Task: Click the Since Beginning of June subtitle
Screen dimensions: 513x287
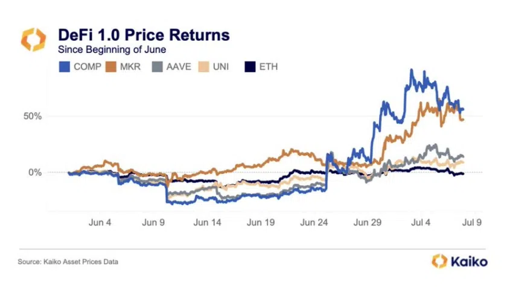Action: pyautogui.click(x=112, y=49)
